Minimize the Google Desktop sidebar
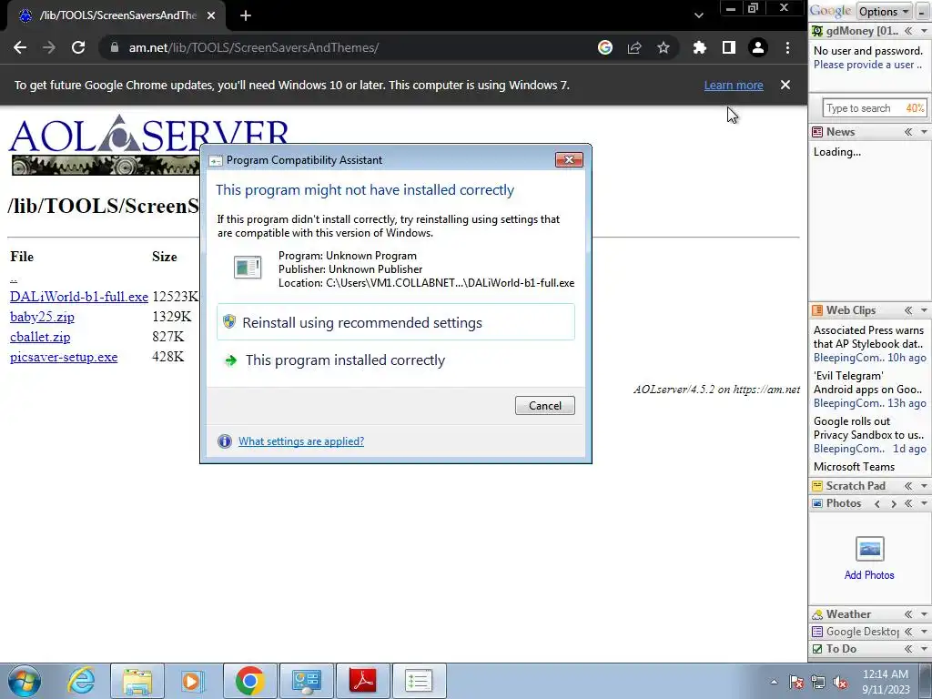The width and height of the screenshot is (932, 699). pyautogui.click(x=921, y=11)
